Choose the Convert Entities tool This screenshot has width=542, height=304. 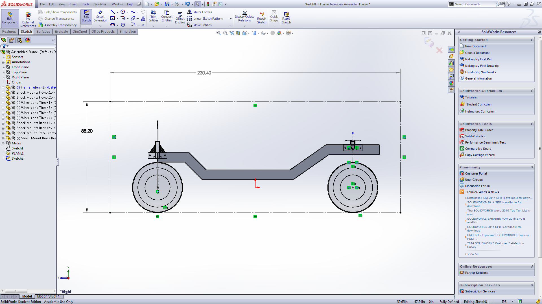point(167,16)
